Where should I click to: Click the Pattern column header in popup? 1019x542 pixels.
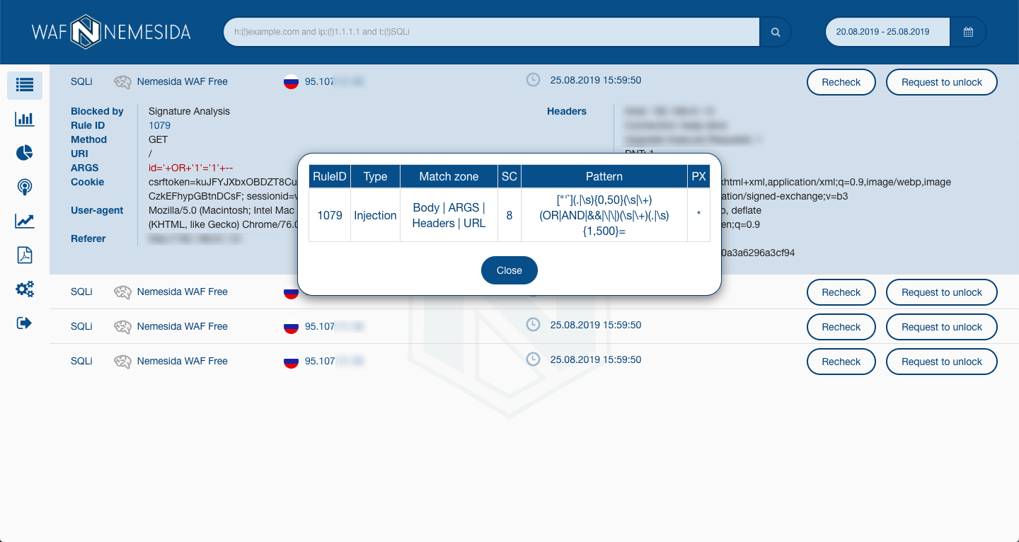(604, 176)
